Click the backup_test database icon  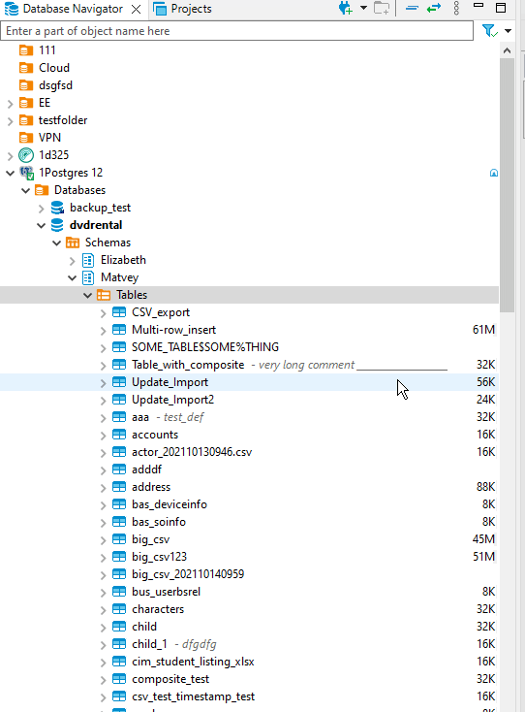click(x=57, y=208)
